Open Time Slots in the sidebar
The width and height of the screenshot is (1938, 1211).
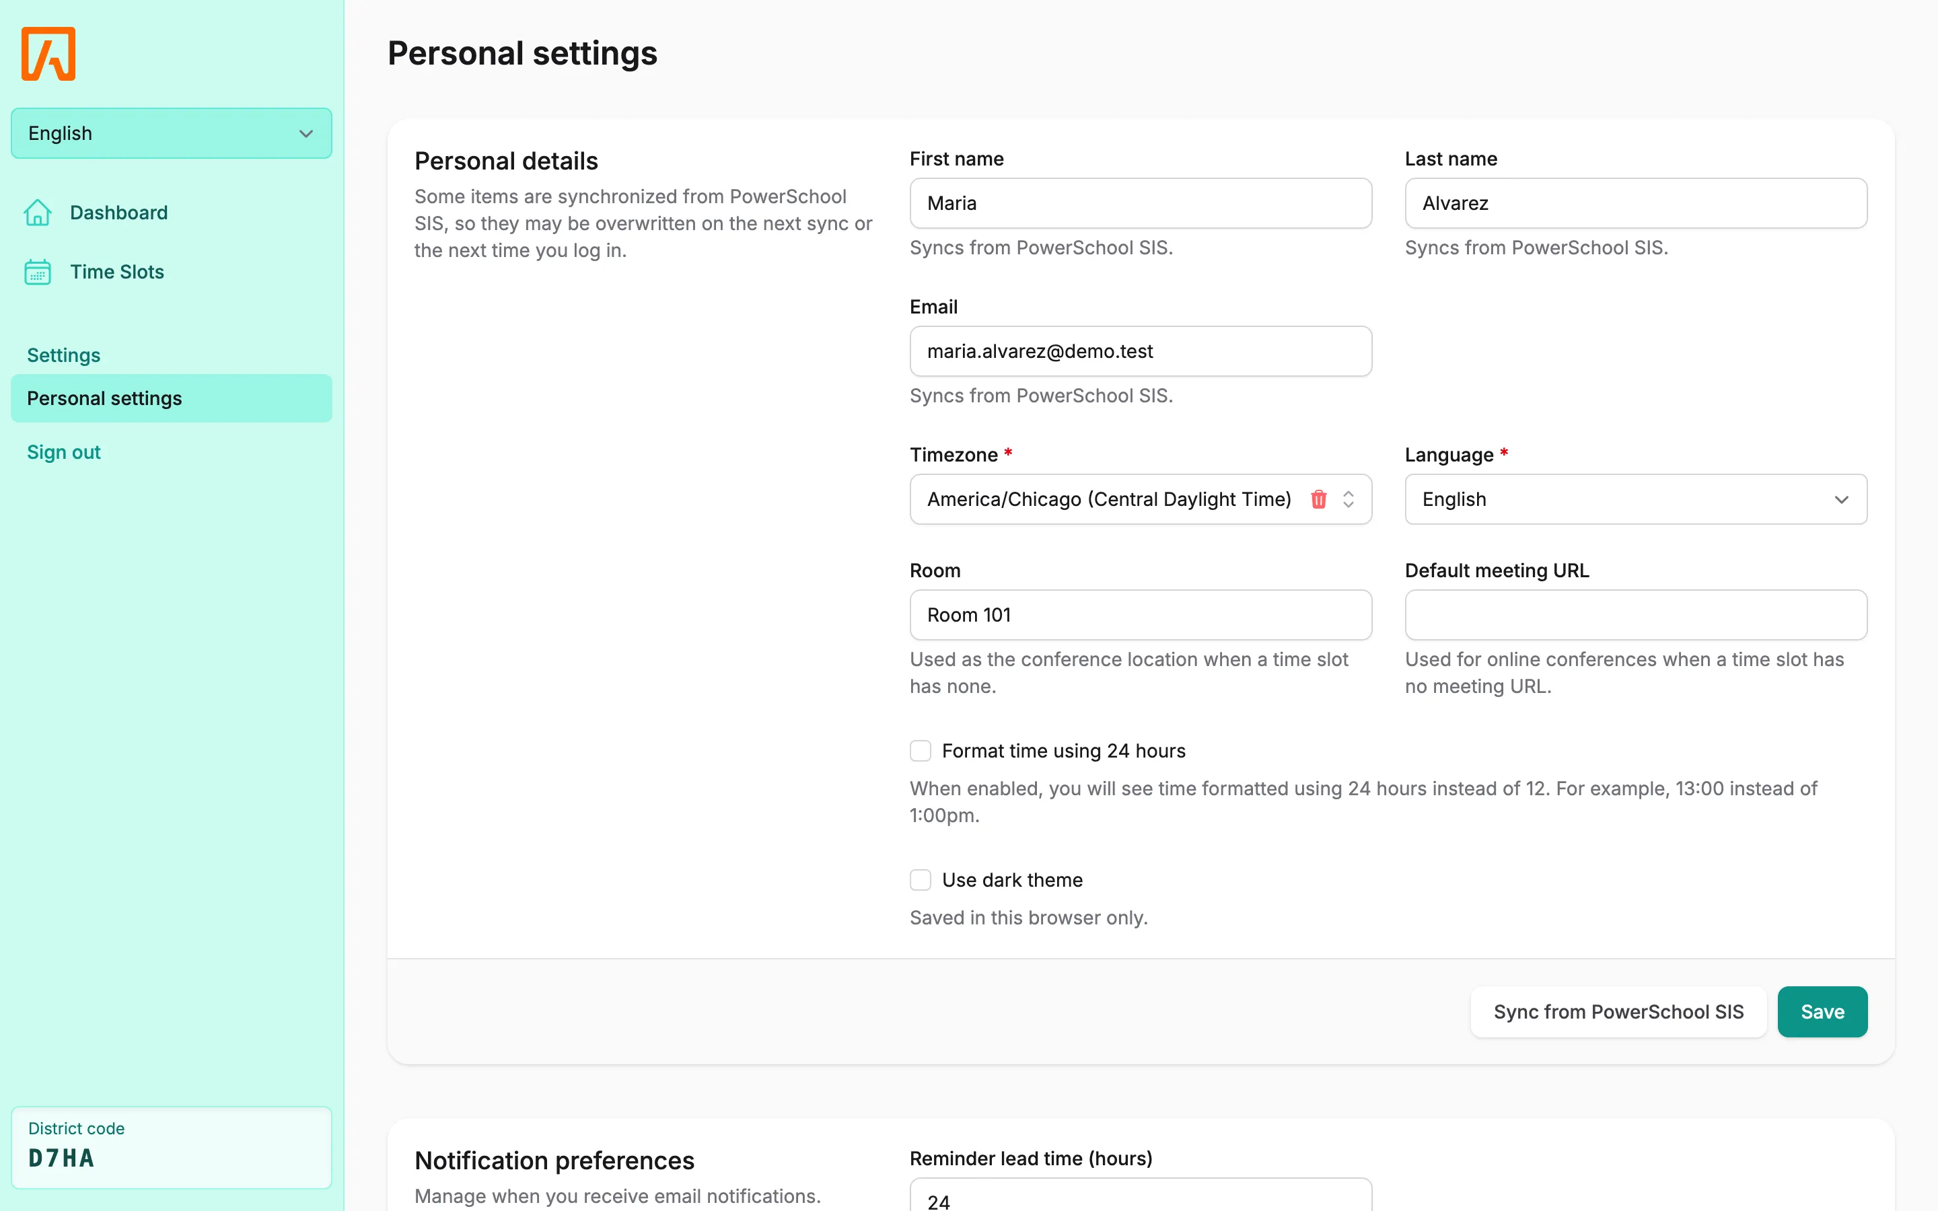point(117,272)
